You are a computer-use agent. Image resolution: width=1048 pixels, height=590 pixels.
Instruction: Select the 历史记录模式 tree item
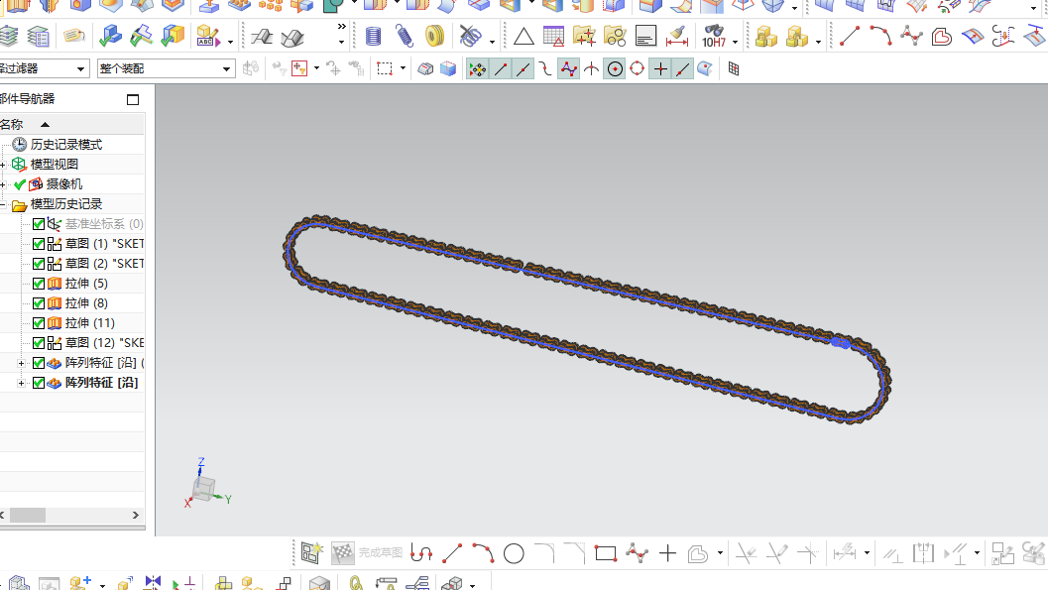click(x=66, y=145)
